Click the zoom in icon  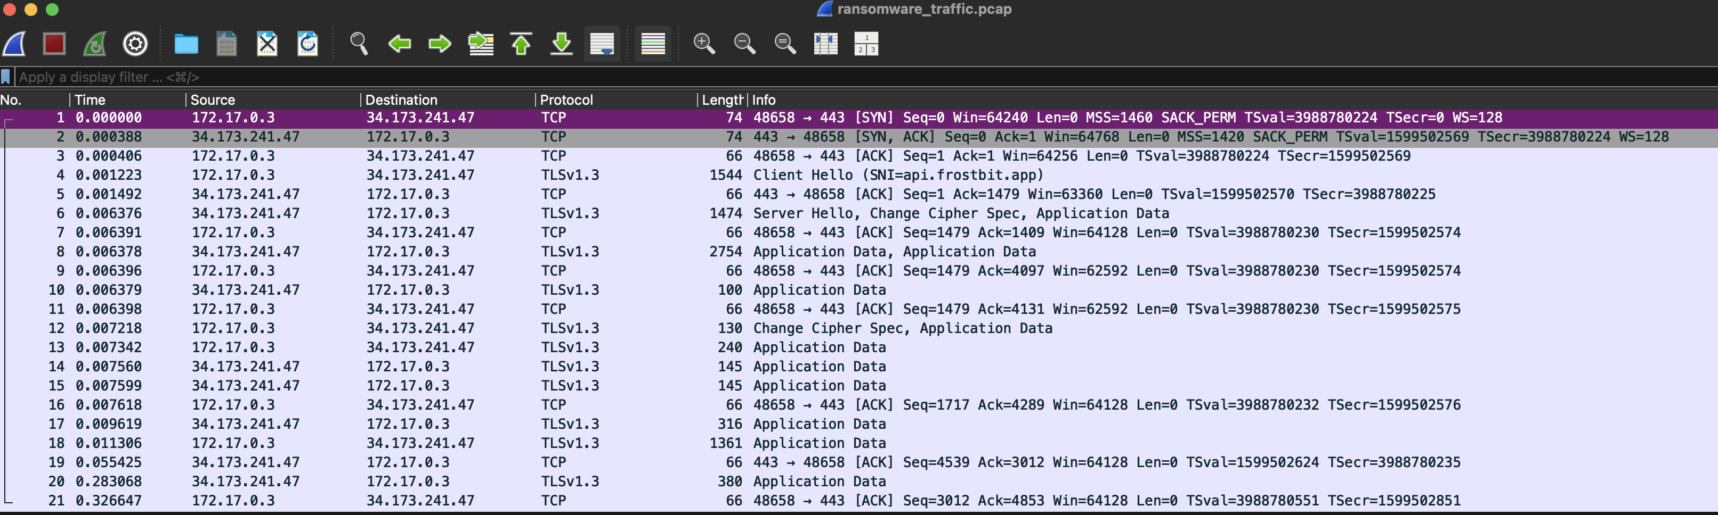(x=704, y=44)
